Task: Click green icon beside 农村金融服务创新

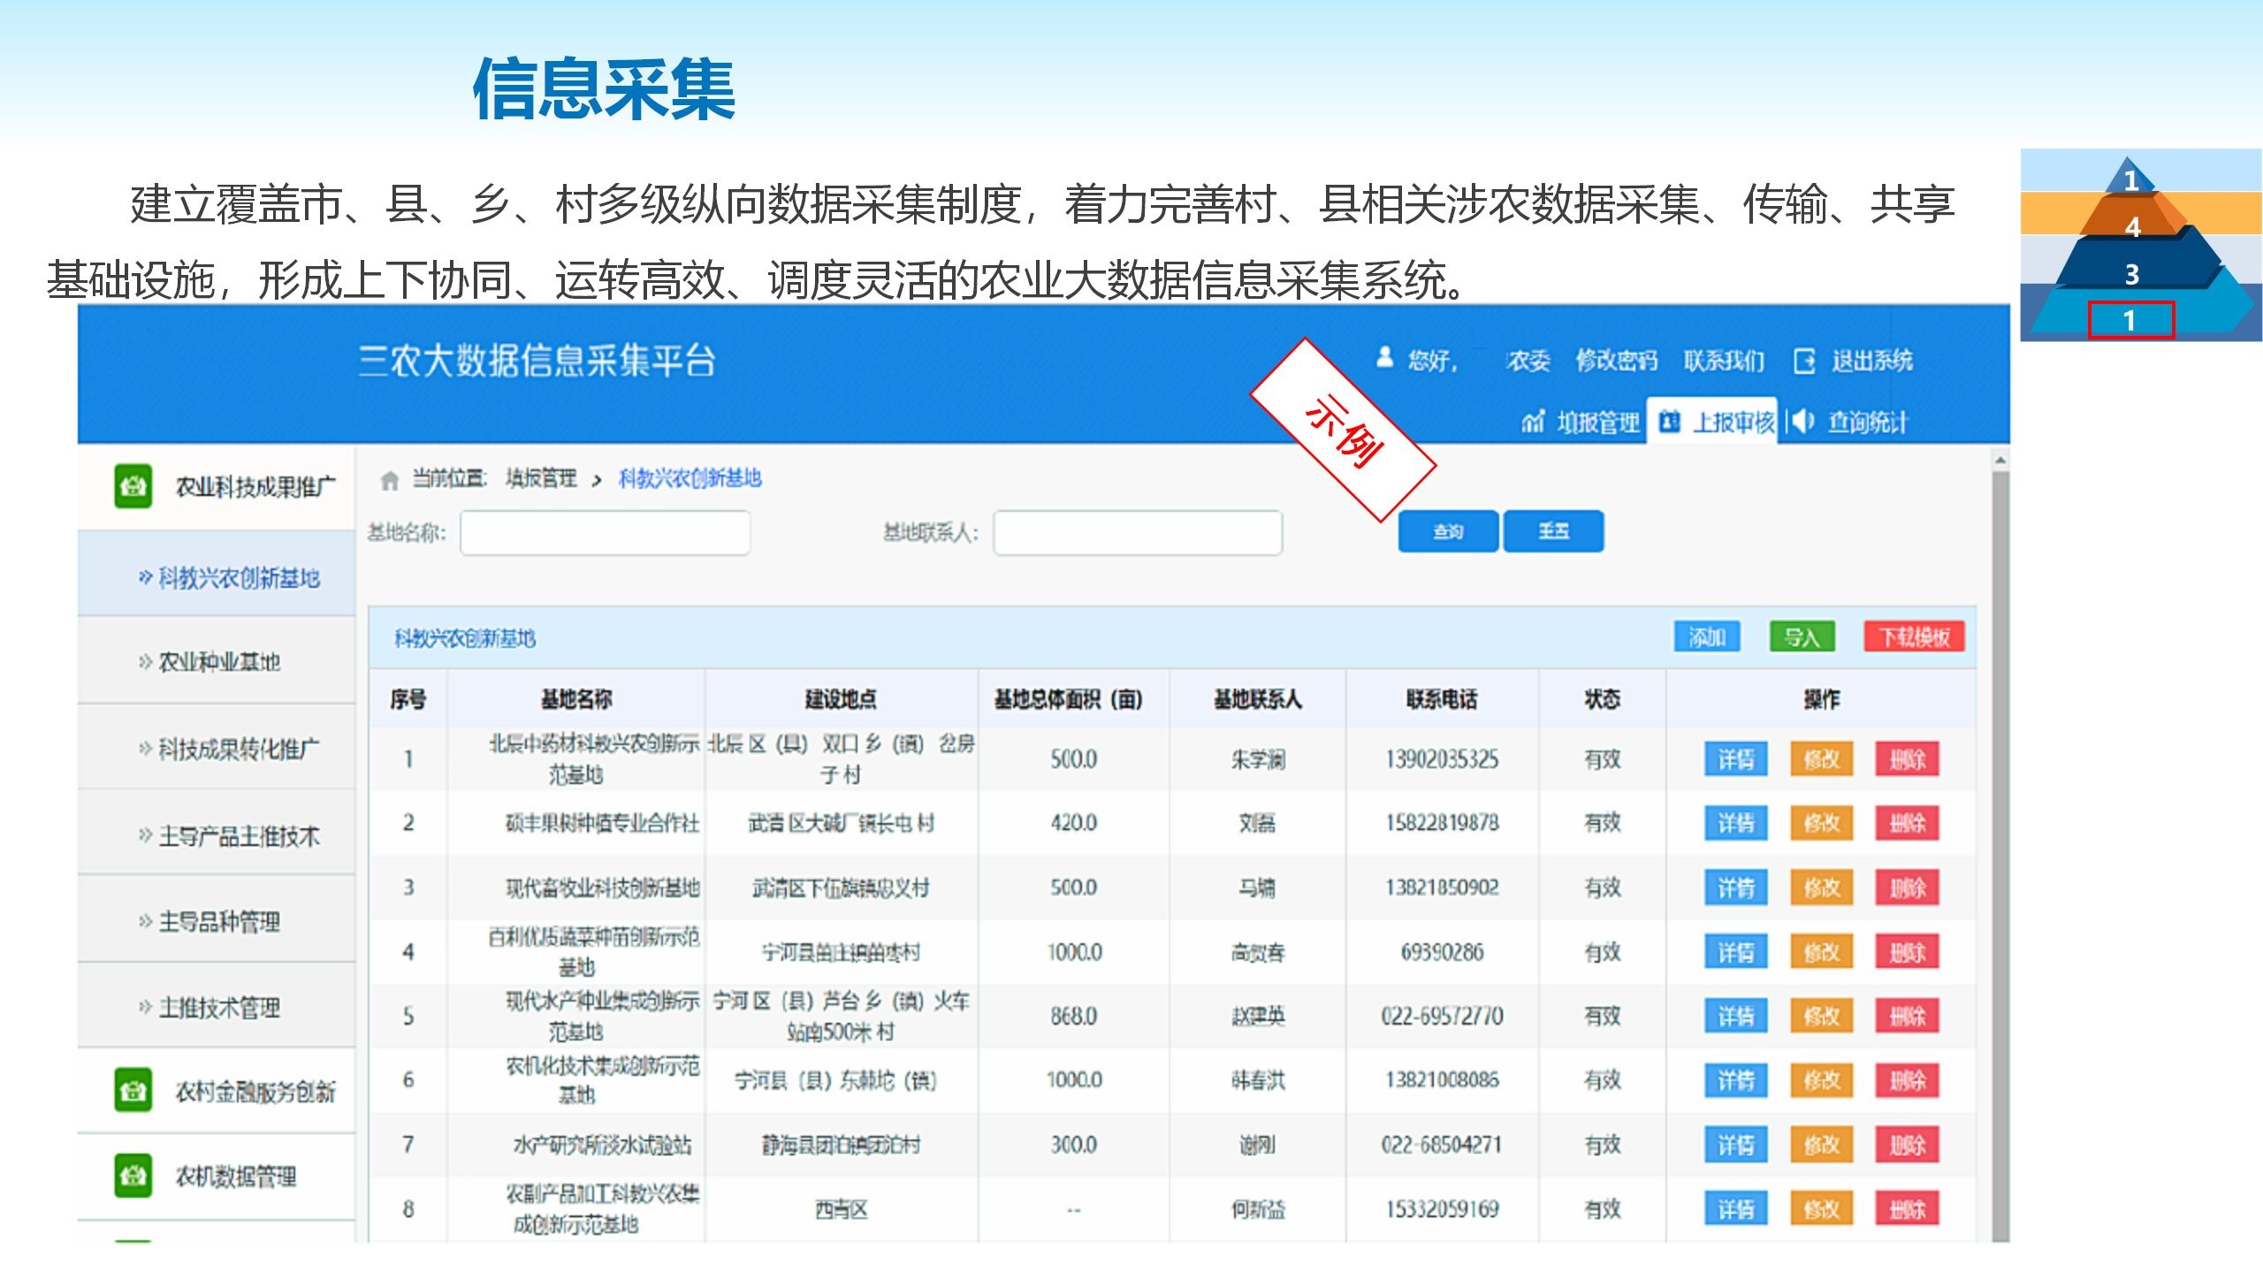Action: coord(133,1090)
